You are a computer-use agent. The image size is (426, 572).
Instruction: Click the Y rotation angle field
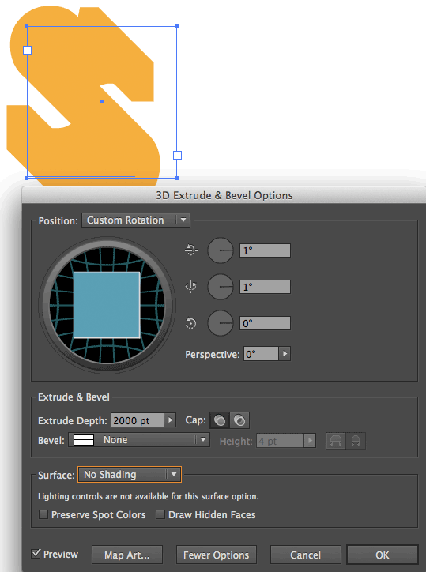pyautogui.click(x=265, y=287)
